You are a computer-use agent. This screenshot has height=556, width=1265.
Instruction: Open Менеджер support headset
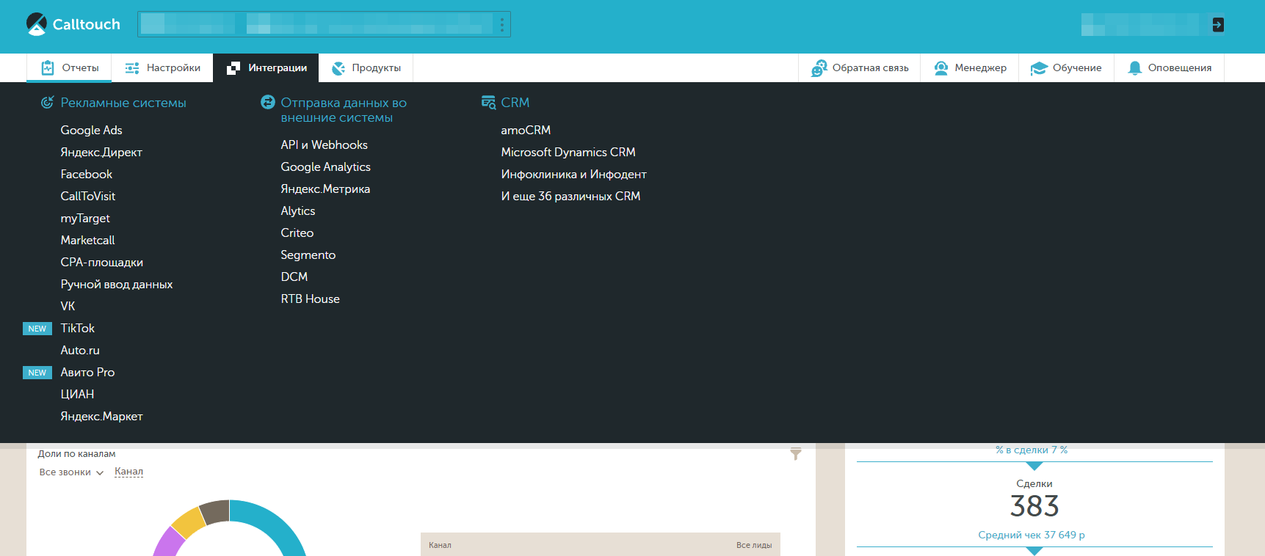click(x=969, y=68)
